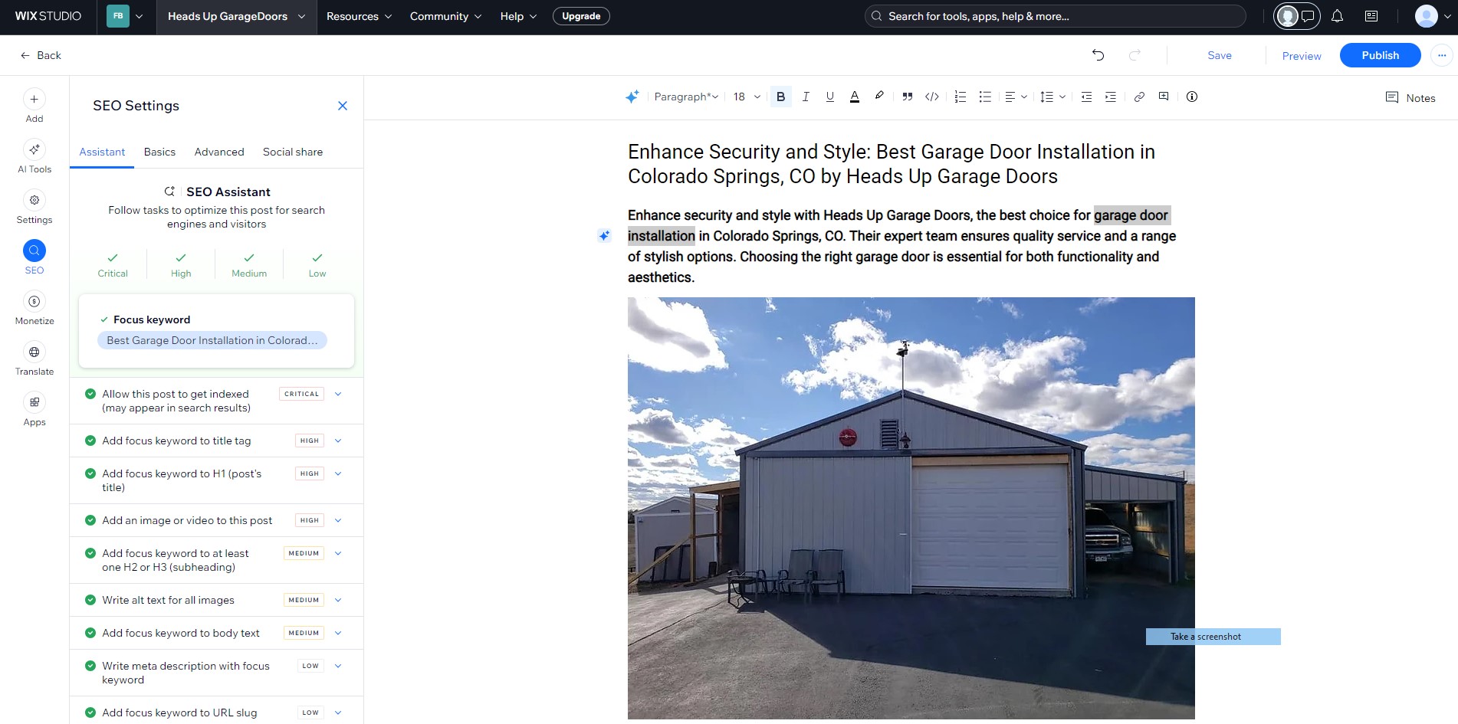Apply numbered list
The width and height of the screenshot is (1458, 724).
coord(961,97)
